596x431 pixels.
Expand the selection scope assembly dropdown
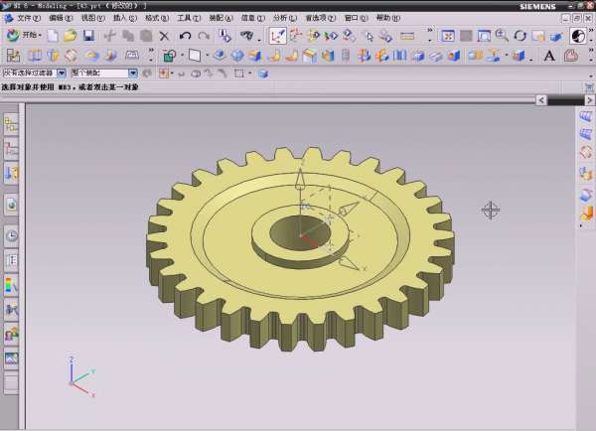tap(134, 72)
